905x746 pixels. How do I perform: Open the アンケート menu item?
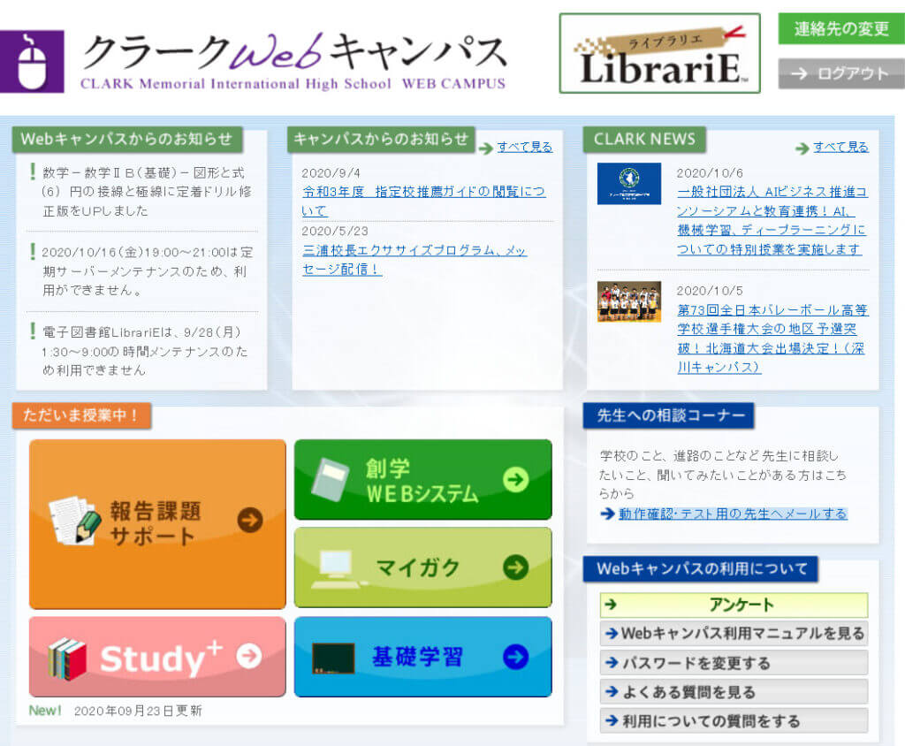click(734, 605)
